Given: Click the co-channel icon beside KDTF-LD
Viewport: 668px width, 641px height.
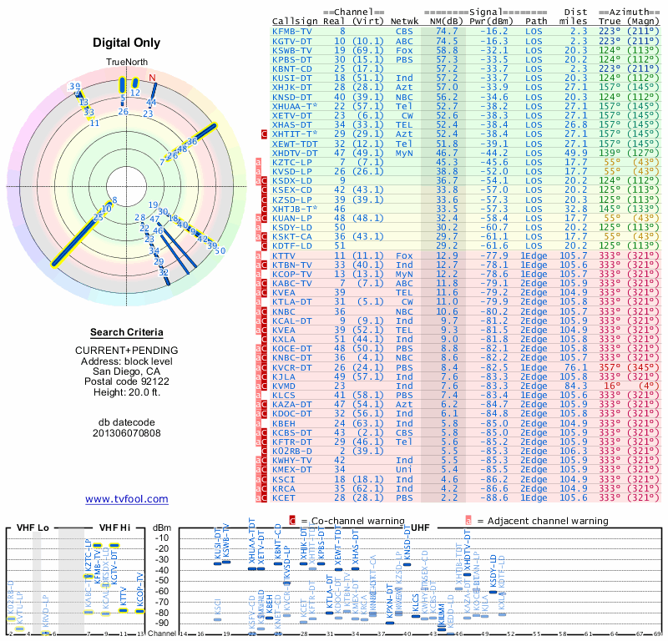Looking at the screenshot, I should click(x=264, y=245).
